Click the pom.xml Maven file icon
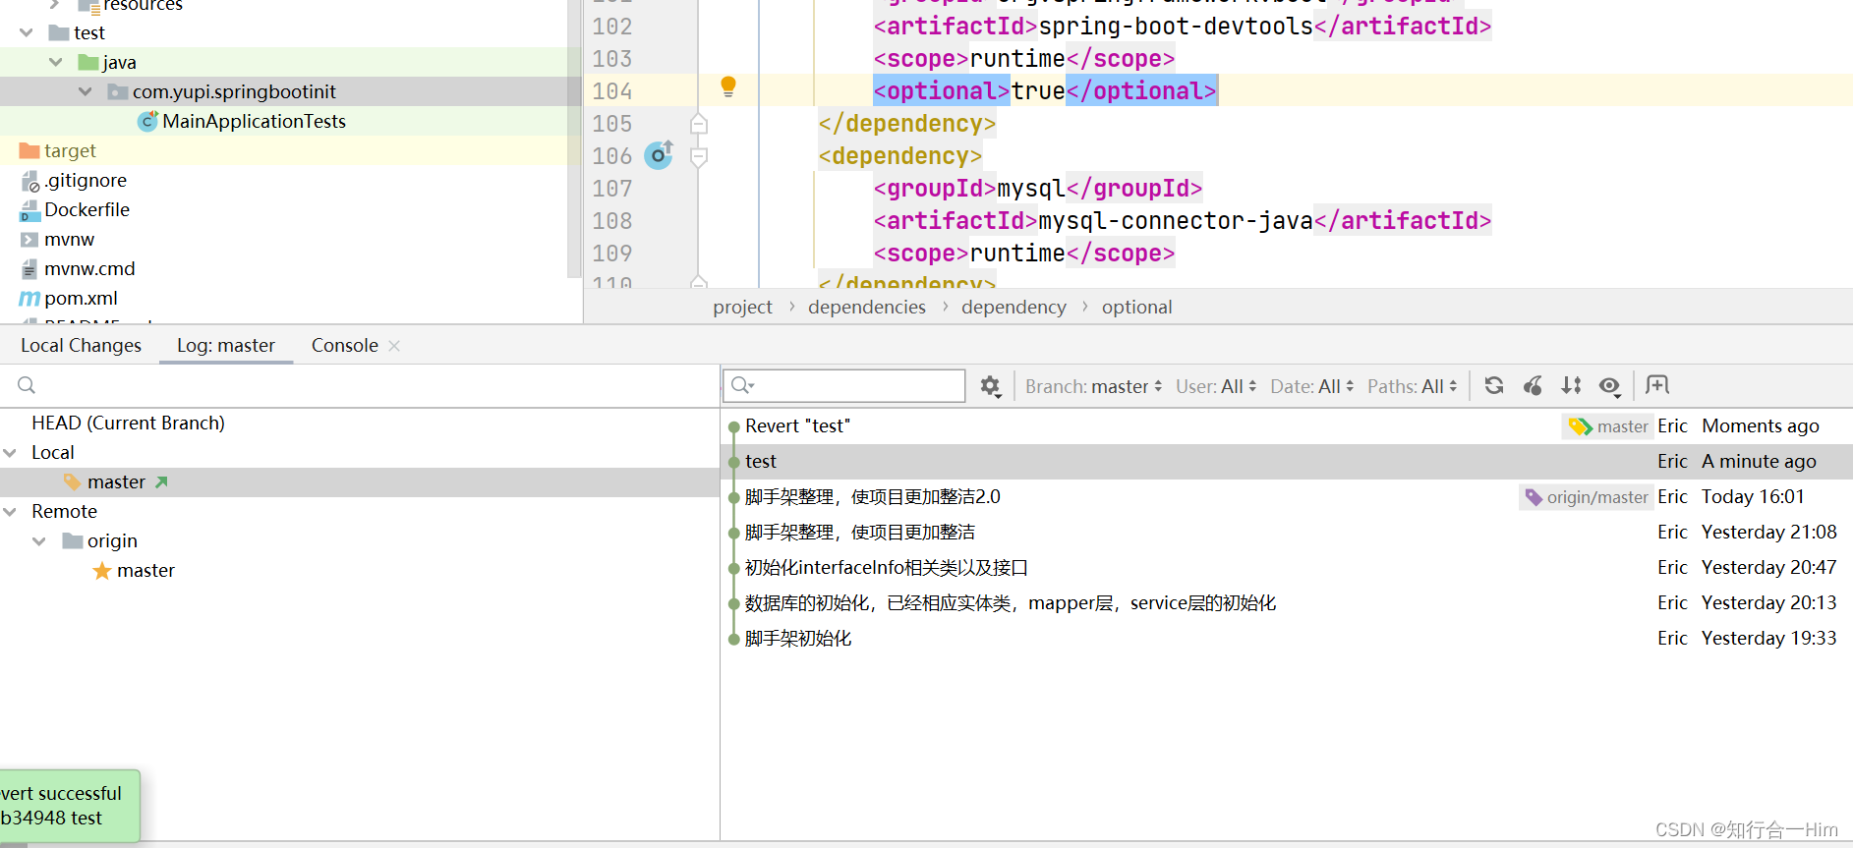Screen dimensions: 1853x848 click(29, 298)
